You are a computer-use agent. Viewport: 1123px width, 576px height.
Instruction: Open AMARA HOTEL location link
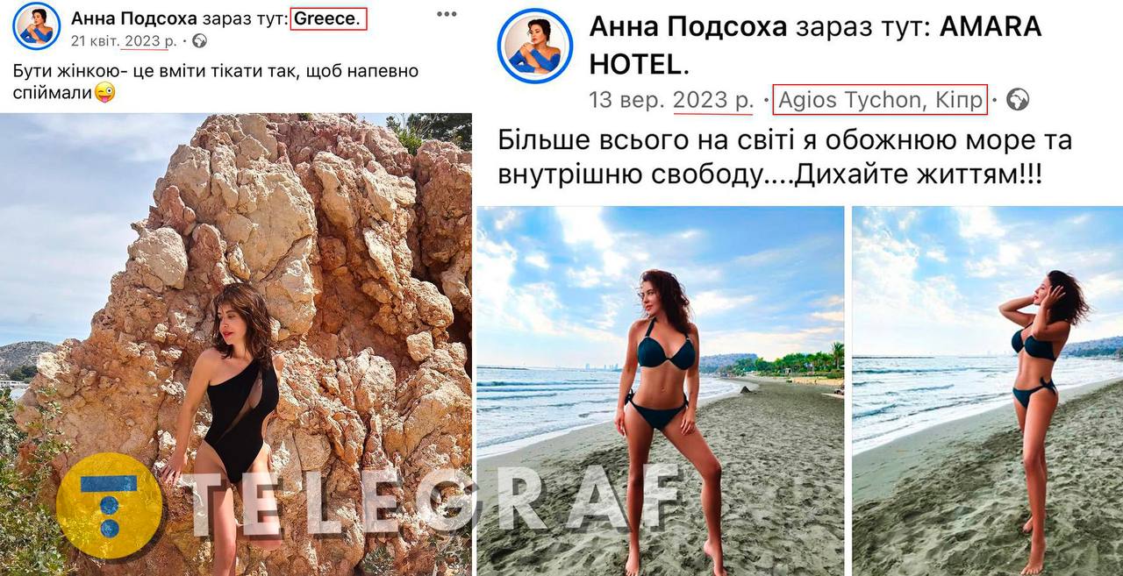[815, 45]
